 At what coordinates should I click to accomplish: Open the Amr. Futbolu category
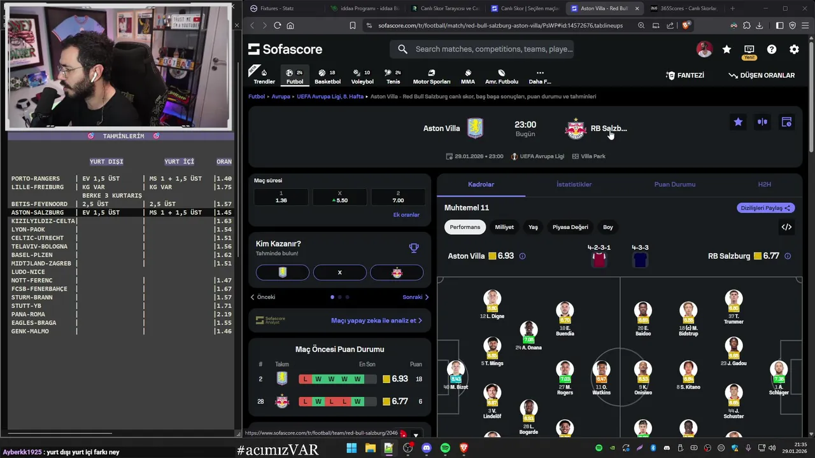pos(502,76)
